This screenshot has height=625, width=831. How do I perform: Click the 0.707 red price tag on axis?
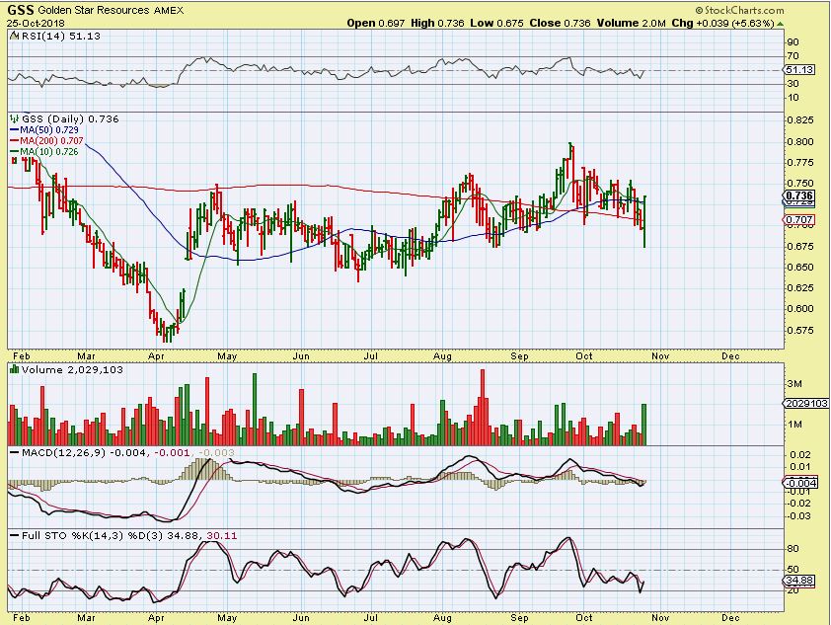pyautogui.click(x=799, y=219)
